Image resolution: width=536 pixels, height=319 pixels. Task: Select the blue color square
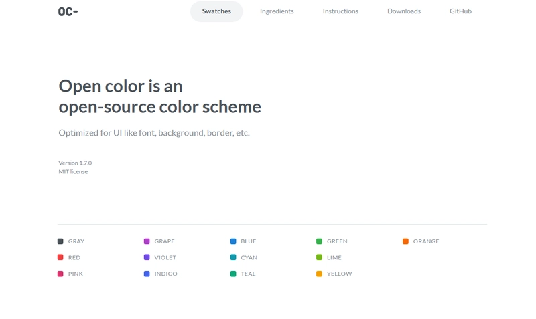click(233, 241)
